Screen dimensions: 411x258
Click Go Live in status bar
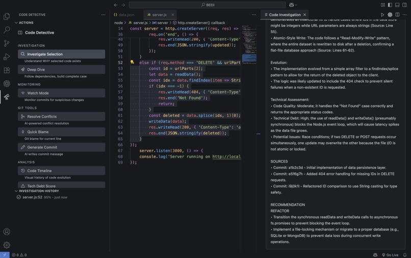pyautogui.click(x=390, y=255)
